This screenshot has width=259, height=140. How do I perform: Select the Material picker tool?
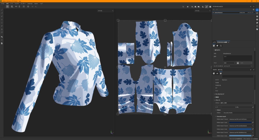point(2,32)
